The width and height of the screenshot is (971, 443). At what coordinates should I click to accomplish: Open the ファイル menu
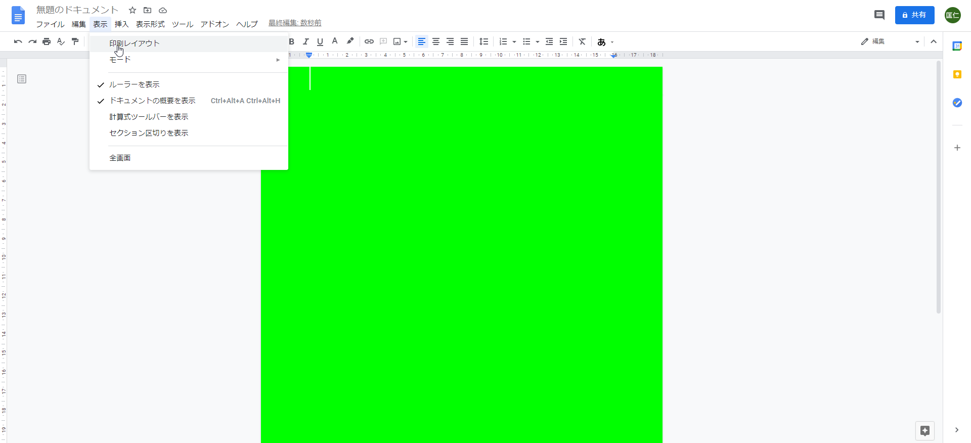pos(50,24)
